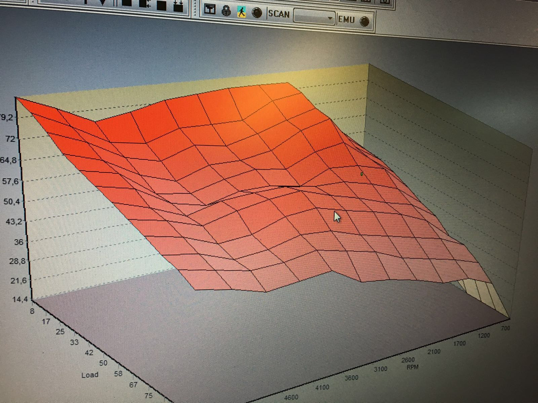The height and width of the screenshot is (403, 538).
Task: Click the 67 tick on the Load axis
Action: click(133, 385)
